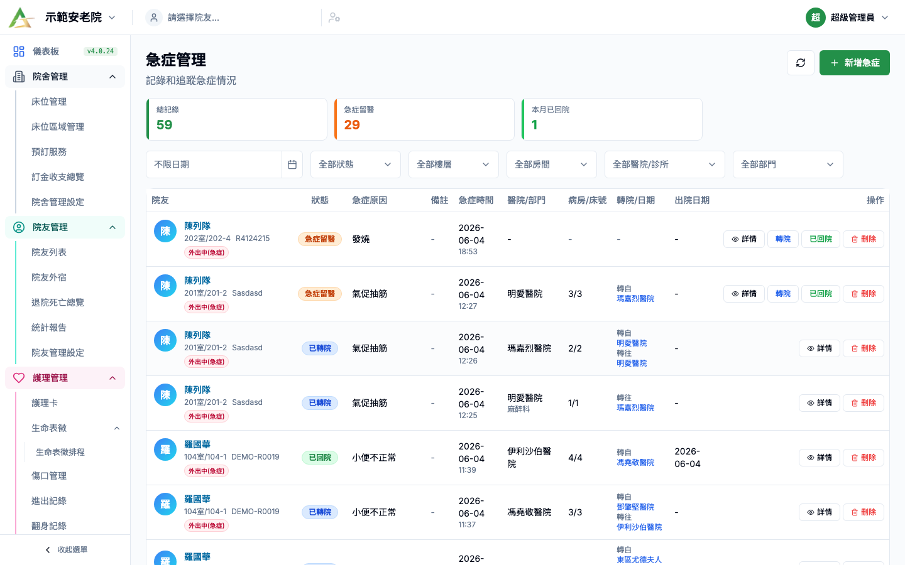Click 轉院 for the 發燒 record
The image size is (905, 565).
783,239
